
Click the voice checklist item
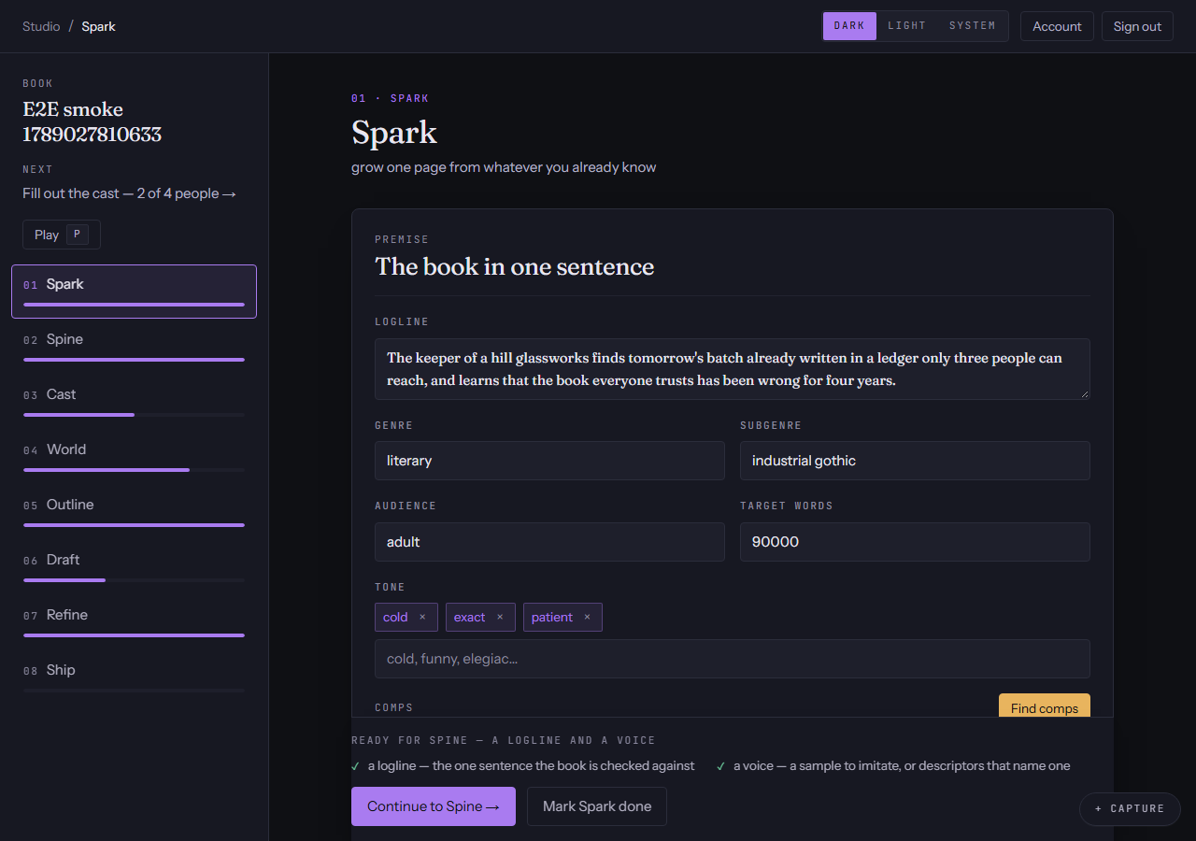[893, 765]
